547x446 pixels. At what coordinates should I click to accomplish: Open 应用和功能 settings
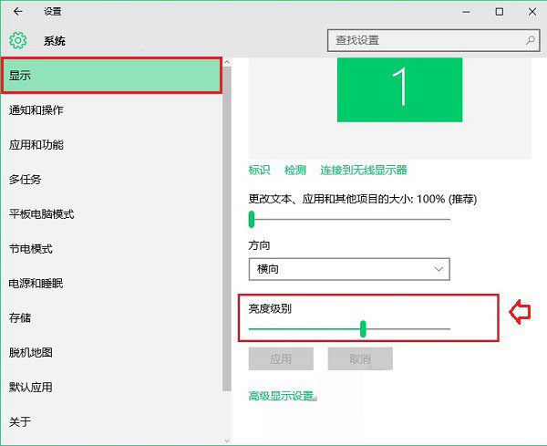click(x=111, y=145)
